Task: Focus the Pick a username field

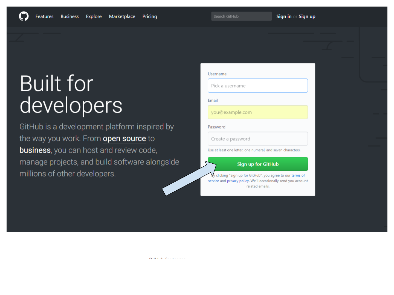Action: (x=258, y=85)
